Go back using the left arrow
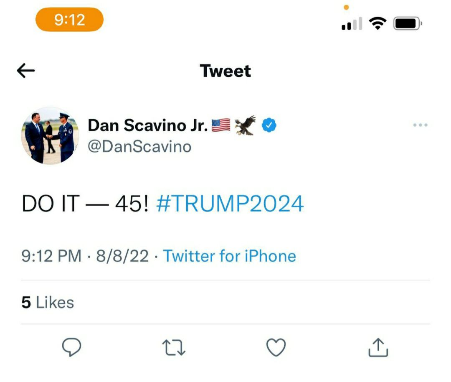Viewport: 451px width, 382px height. pyautogui.click(x=26, y=71)
